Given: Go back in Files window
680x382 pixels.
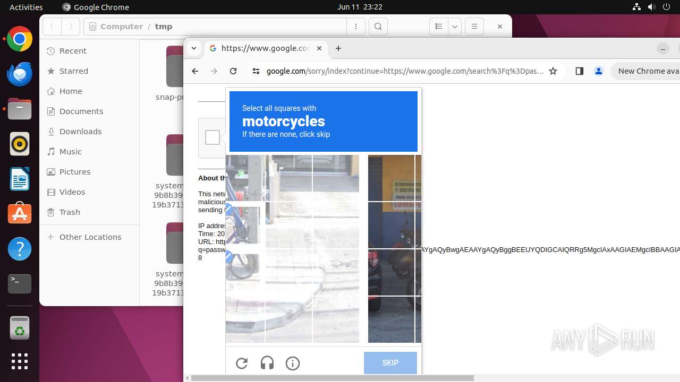Looking at the screenshot, I should point(52,27).
